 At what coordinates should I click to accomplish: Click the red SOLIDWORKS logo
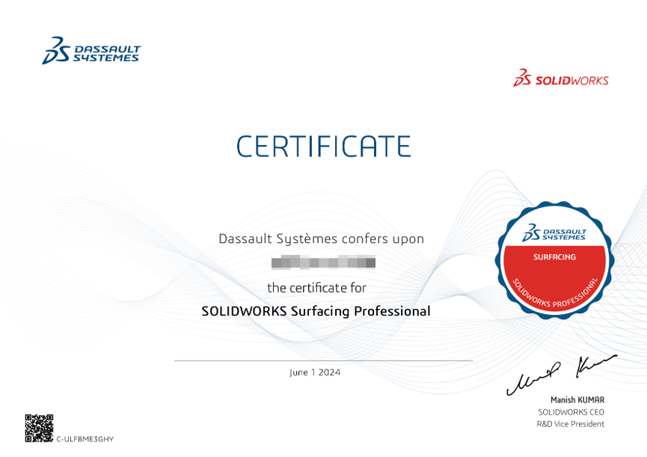tap(561, 78)
